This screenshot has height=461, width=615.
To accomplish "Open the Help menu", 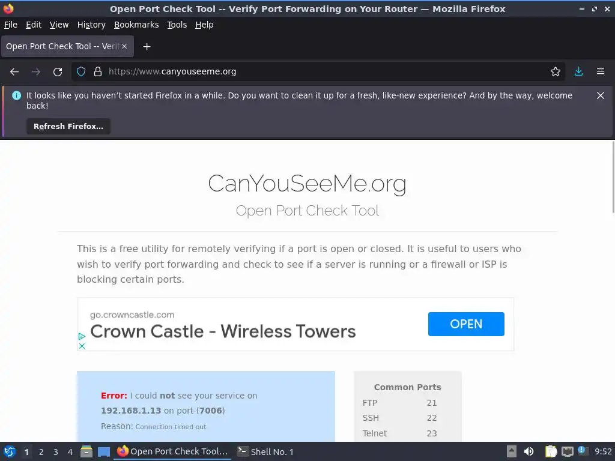I will click(x=204, y=25).
